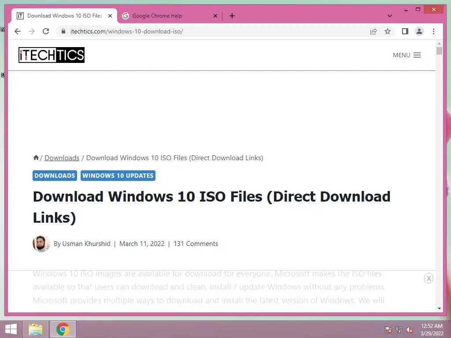The image size is (451, 338).
Task: Click the Chrome taskbar icon
Action: [63, 329]
